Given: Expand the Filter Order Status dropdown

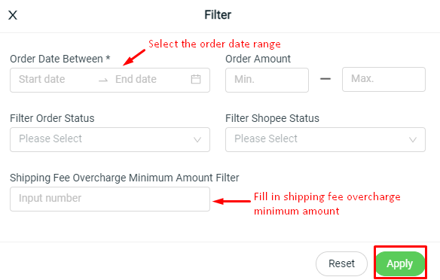Looking at the screenshot, I should pos(110,139).
